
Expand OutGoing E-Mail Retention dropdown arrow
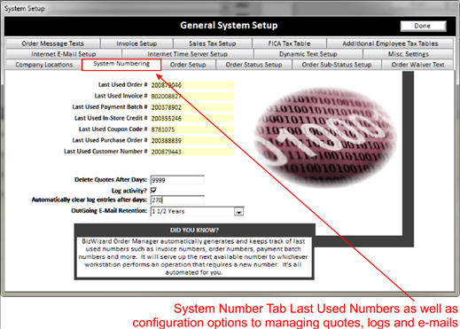[x=238, y=212]
